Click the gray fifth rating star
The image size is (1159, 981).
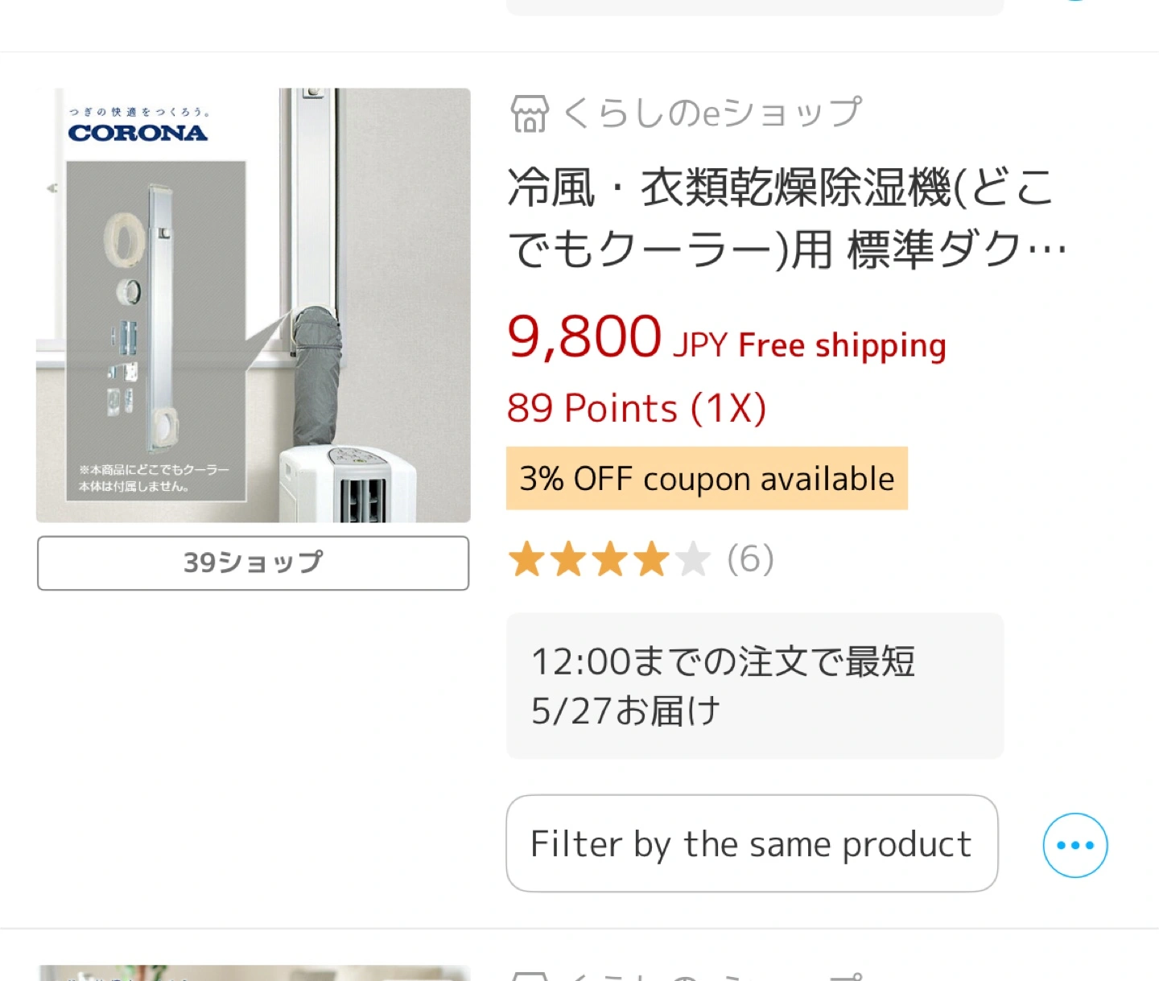pyautogui.click(x=692, y=559)
